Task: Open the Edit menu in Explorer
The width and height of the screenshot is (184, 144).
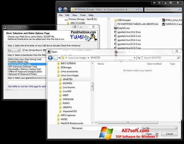Action: point(67,15)
